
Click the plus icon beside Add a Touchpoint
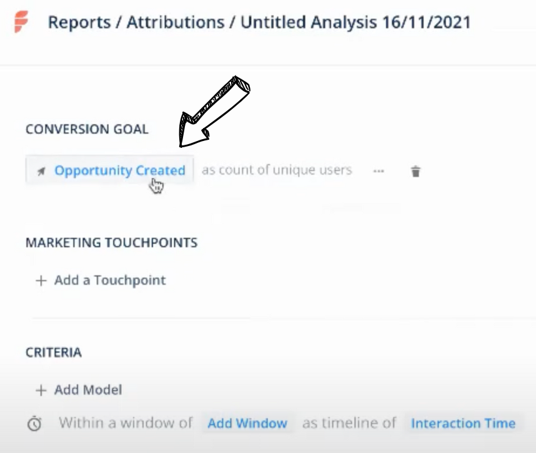pyautogui.click(x=41, y=280)
